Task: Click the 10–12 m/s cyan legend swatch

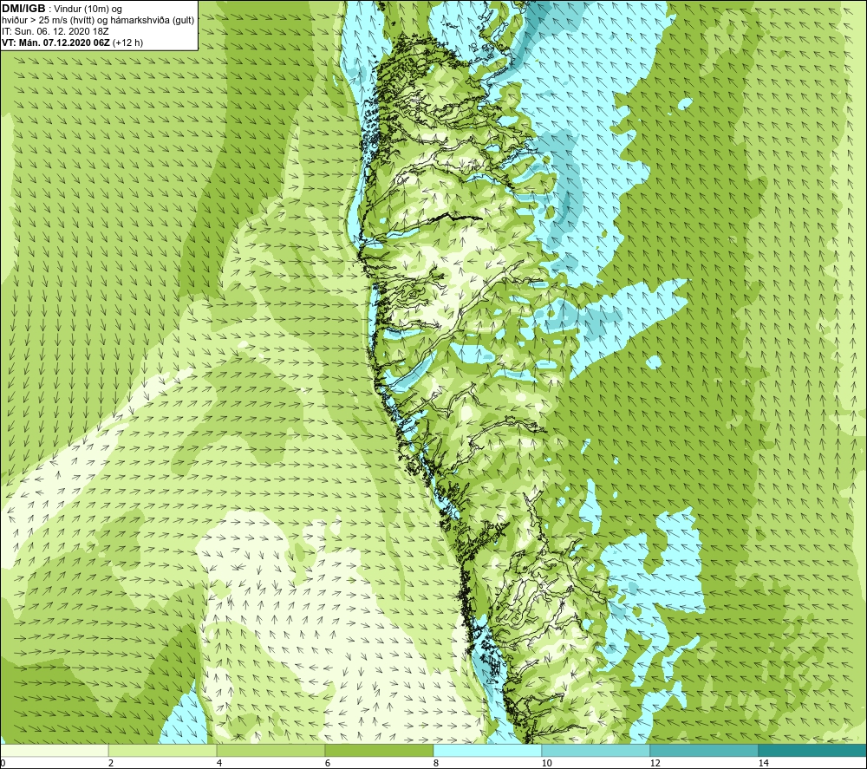Action: 596,750
